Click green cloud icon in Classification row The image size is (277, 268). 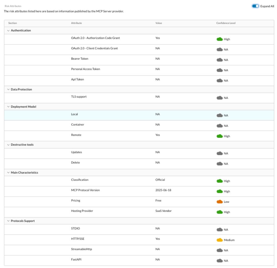click(x=220, y=181)
